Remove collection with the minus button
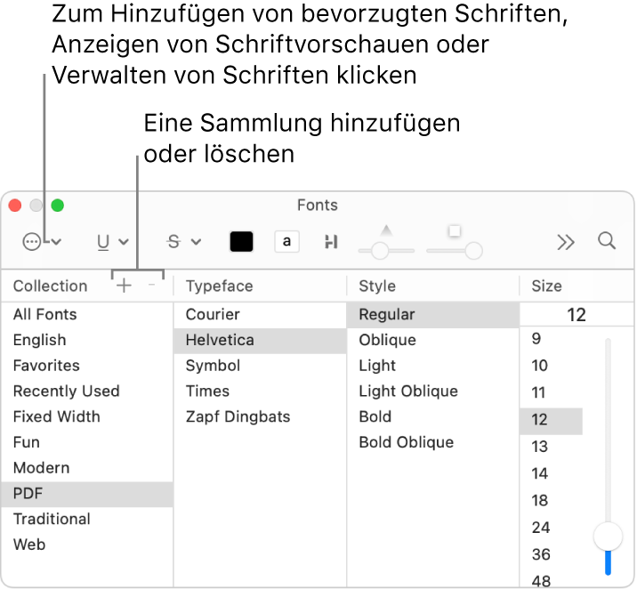Screen dimensions: 637x589 pos(151,286)
